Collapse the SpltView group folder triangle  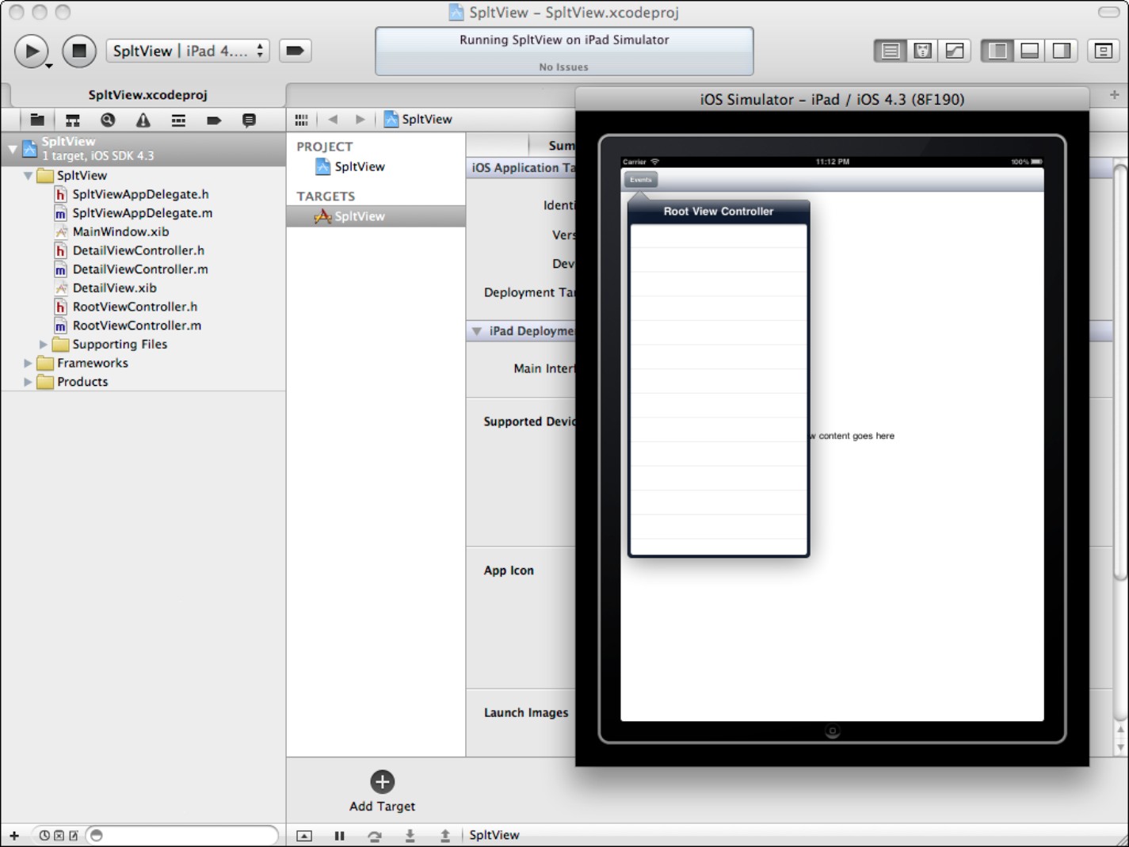click(29, 176)
